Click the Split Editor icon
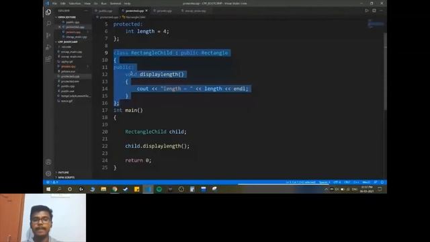430x242 pixels. coord(374,11)
